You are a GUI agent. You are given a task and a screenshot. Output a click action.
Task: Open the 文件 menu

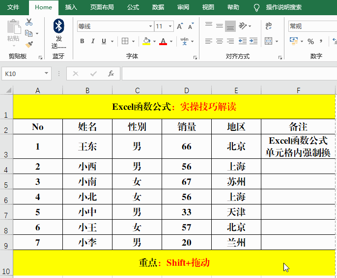(x=13, y=7)
